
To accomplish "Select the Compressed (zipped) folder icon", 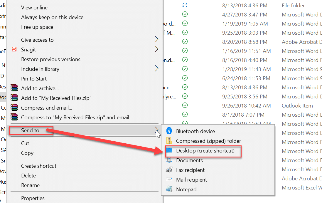I will pos(169,141).
